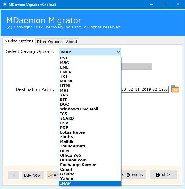Image resolution: width=185 pixels, height=189 pixels.
Task: Select G Suite saving option
Action: tap(90, 174)
